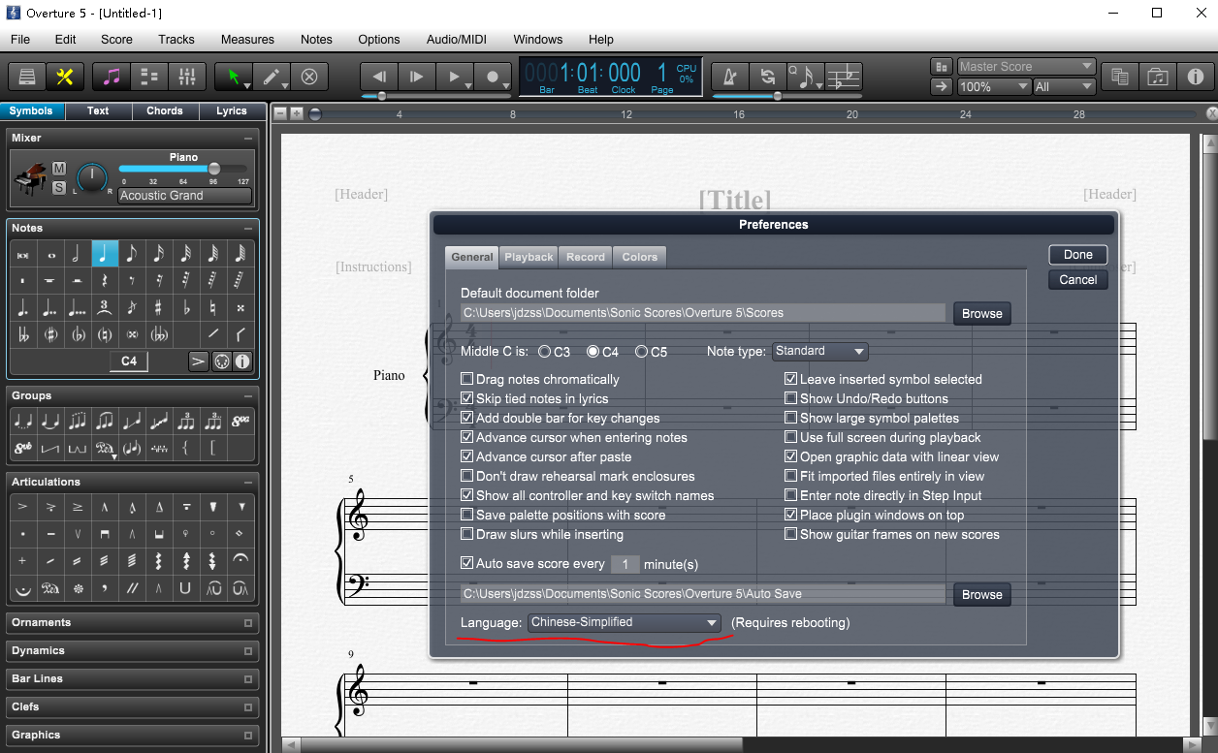This screenshot has width=1218, height=753.
Task: Select the C3 radio button for Middle C
Action: click(x=545, y=352)
